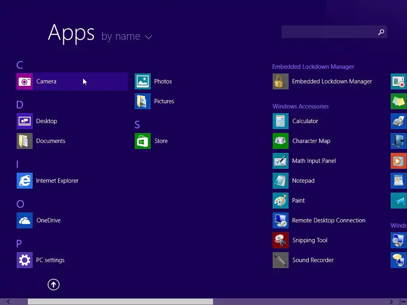Click the letter C group header

click(x=20, y=65)
